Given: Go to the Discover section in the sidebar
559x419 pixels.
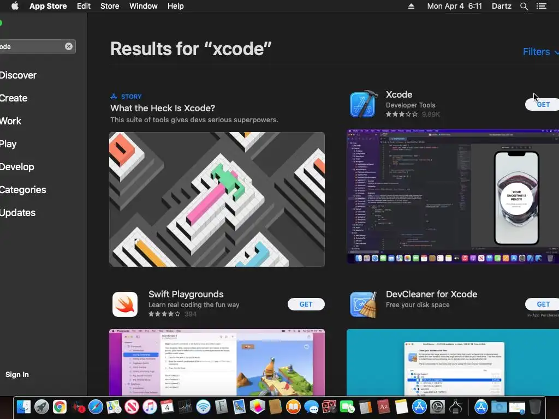Looking at the screenshot, I should [x=18, y=75].
